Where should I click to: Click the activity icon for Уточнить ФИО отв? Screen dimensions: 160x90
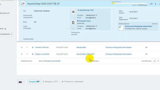(x=33, y=47)
